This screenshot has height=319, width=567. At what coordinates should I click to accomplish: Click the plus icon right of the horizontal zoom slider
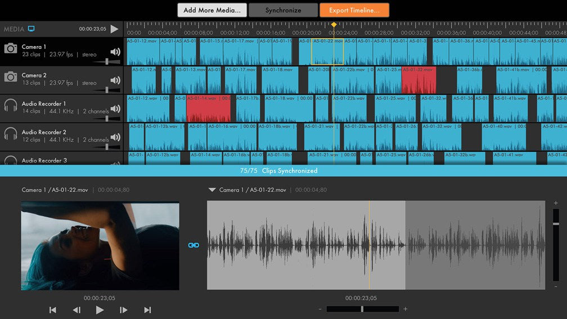point(405,309)
